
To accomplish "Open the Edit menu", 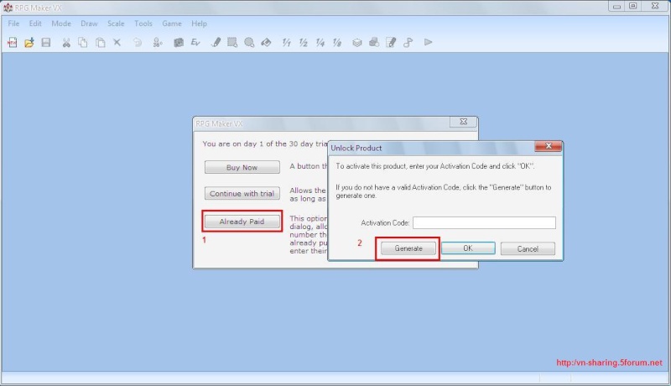I will click(x=35, y=23).
